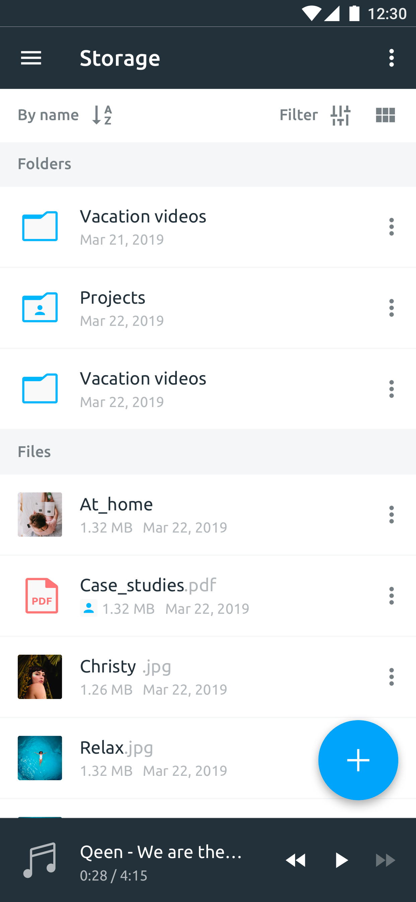Switch to grid view layout
The height and width of the screenshot is (902, 416).
pyautogui.click(x=385, y=115)
